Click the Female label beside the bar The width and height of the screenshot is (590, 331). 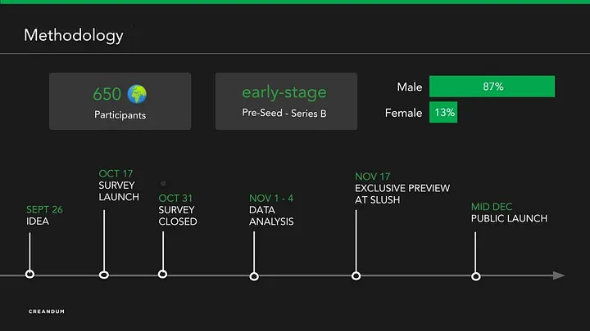pyautogui.click(x=404, y=113)
